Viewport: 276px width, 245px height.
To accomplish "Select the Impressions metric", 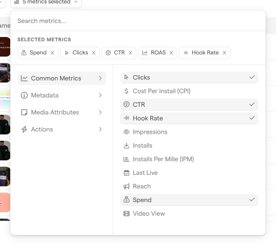I will coord(189,132).
